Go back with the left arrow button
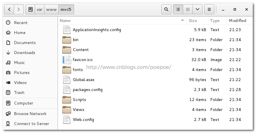The width and height of the screenshot is (256, 133). (x=9, y=9)
